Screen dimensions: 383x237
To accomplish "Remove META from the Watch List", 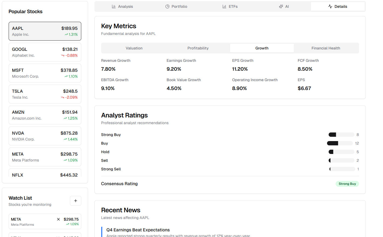I will 58,219.
